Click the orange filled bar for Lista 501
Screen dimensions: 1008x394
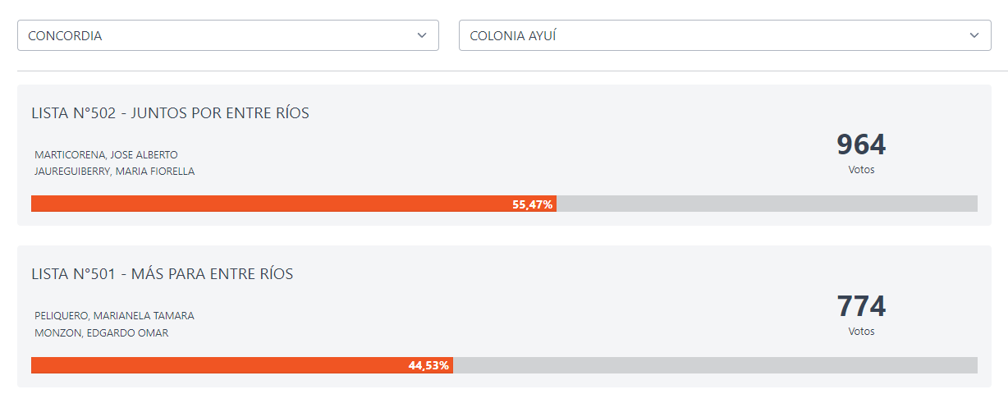(x=219, y=365)
